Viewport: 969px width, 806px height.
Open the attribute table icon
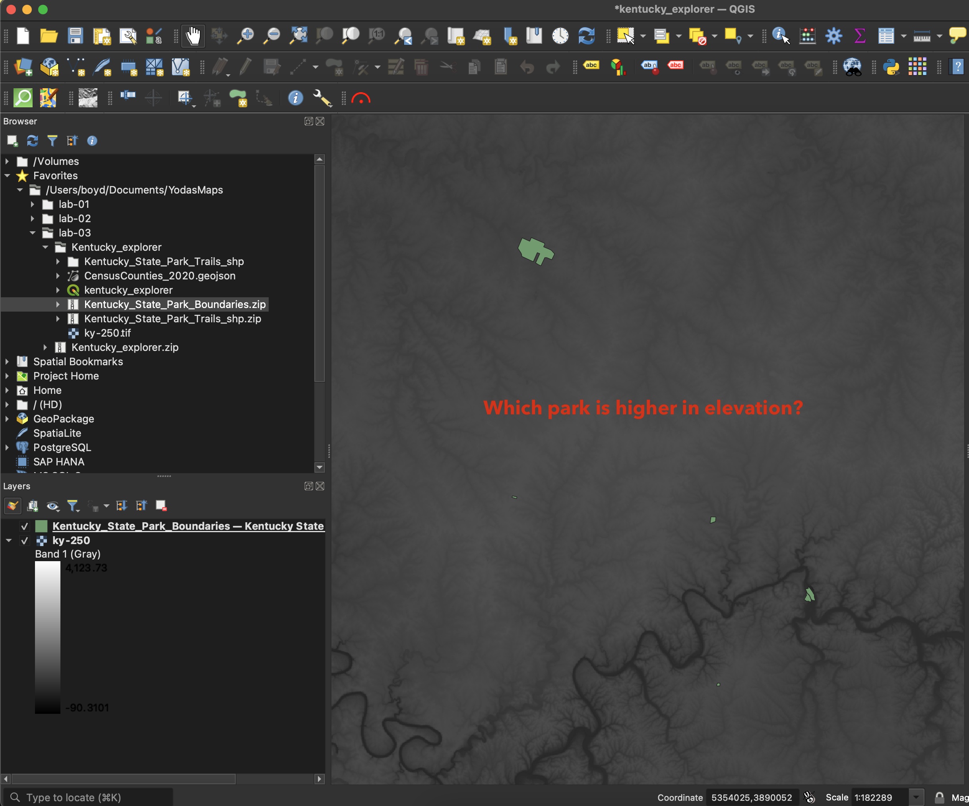(886, 35)
